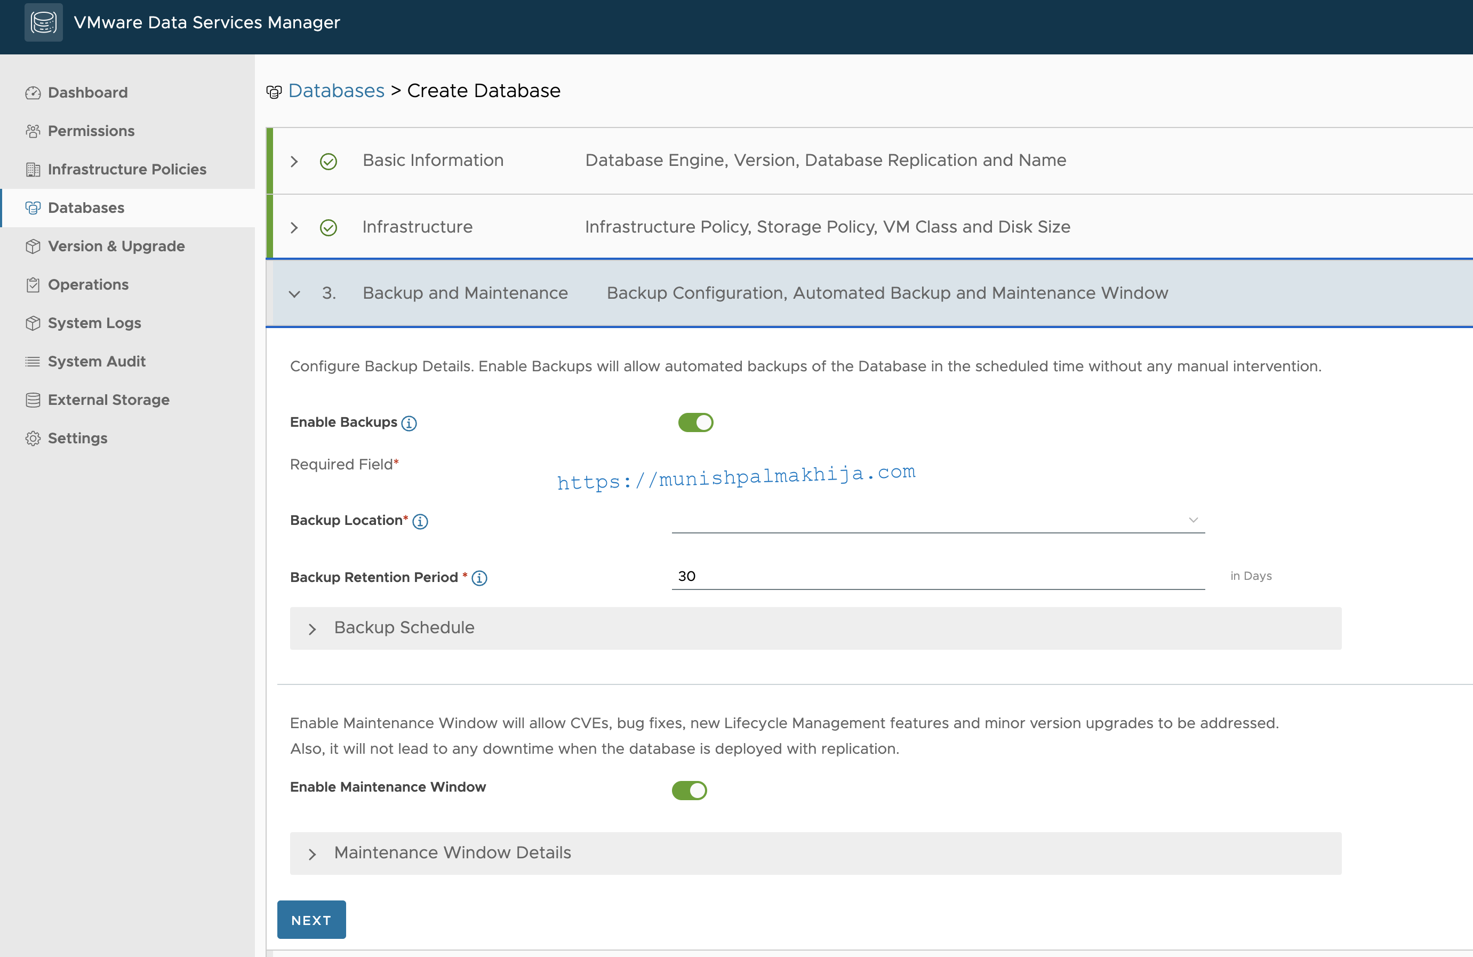This screenshot has height=957, width=1473.
Task: Toggle the Enable Backups switch
Action: pos(695,423)
